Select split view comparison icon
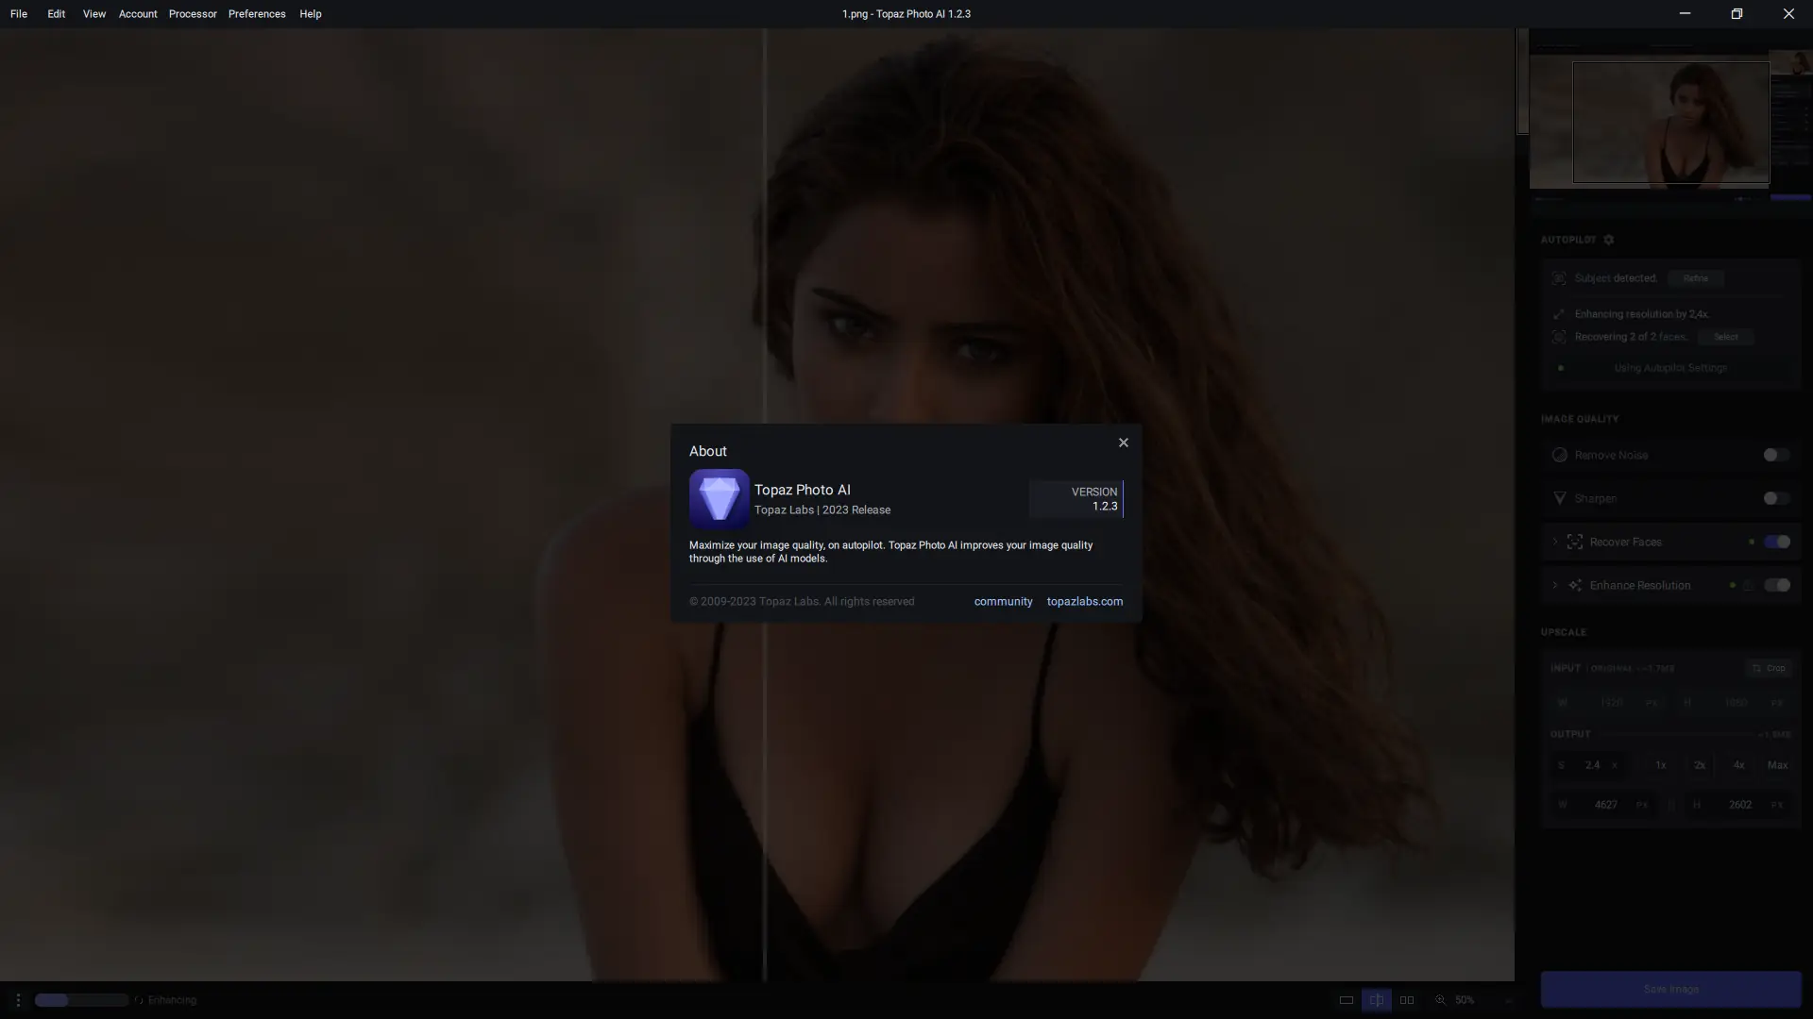Viewport: 1813px width, 1019px height. pos(1377,1000)
